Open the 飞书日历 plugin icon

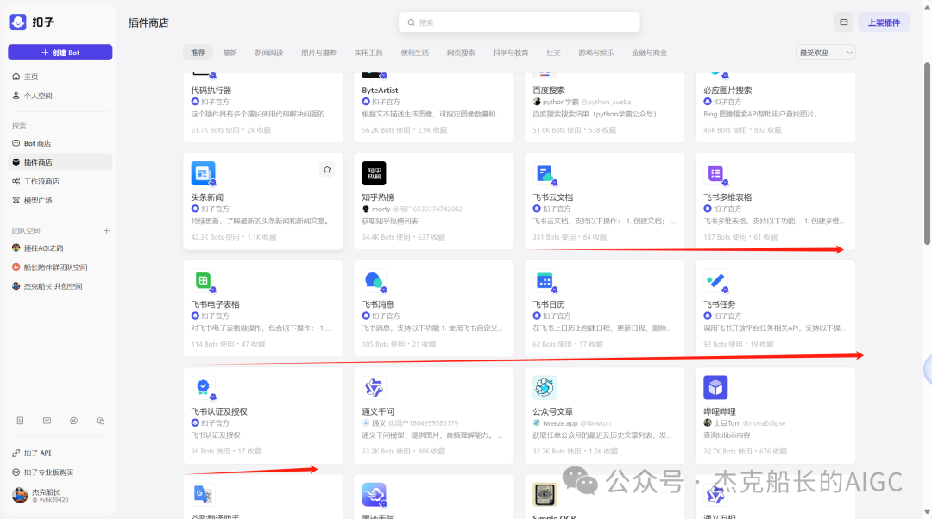click(545, 280)
